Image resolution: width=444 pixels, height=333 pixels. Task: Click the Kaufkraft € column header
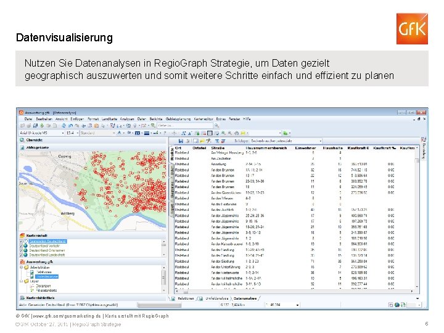tap(358, 148)
